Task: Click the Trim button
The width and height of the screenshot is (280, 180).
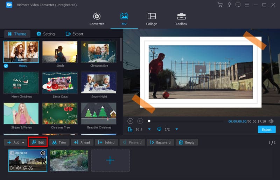Action: tap(59, 142)
